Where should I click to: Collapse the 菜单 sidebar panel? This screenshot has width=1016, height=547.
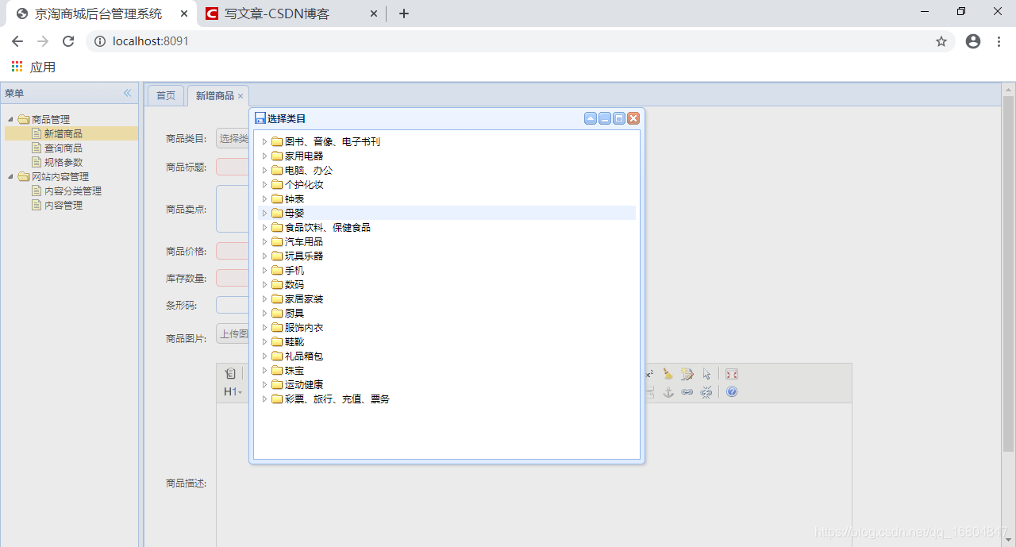tap(127, 93)
